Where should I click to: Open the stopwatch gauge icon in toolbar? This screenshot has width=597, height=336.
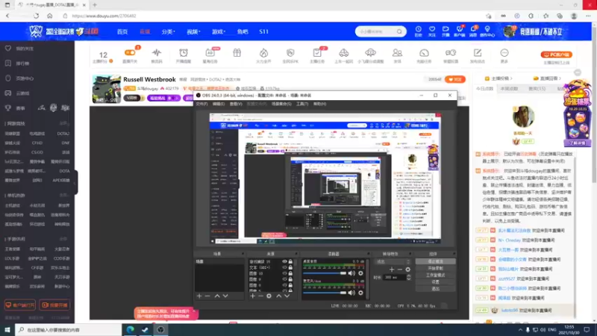(x=424, y=53)
